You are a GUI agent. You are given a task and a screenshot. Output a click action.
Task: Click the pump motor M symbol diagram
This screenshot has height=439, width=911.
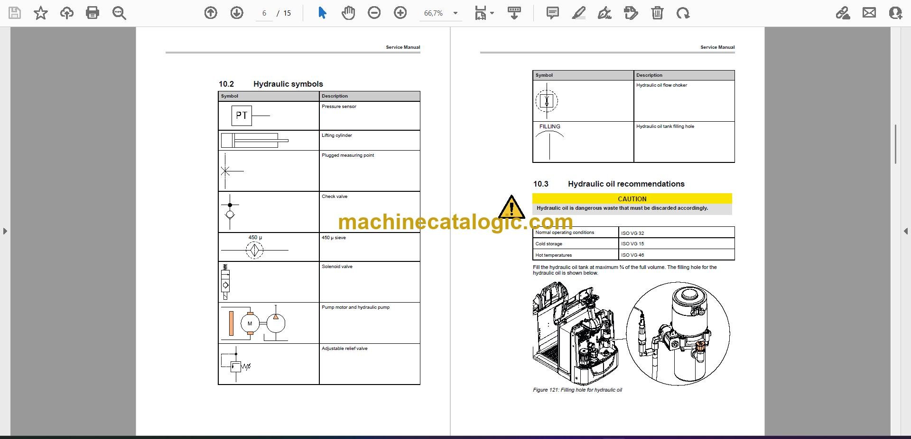pos(254,323)
